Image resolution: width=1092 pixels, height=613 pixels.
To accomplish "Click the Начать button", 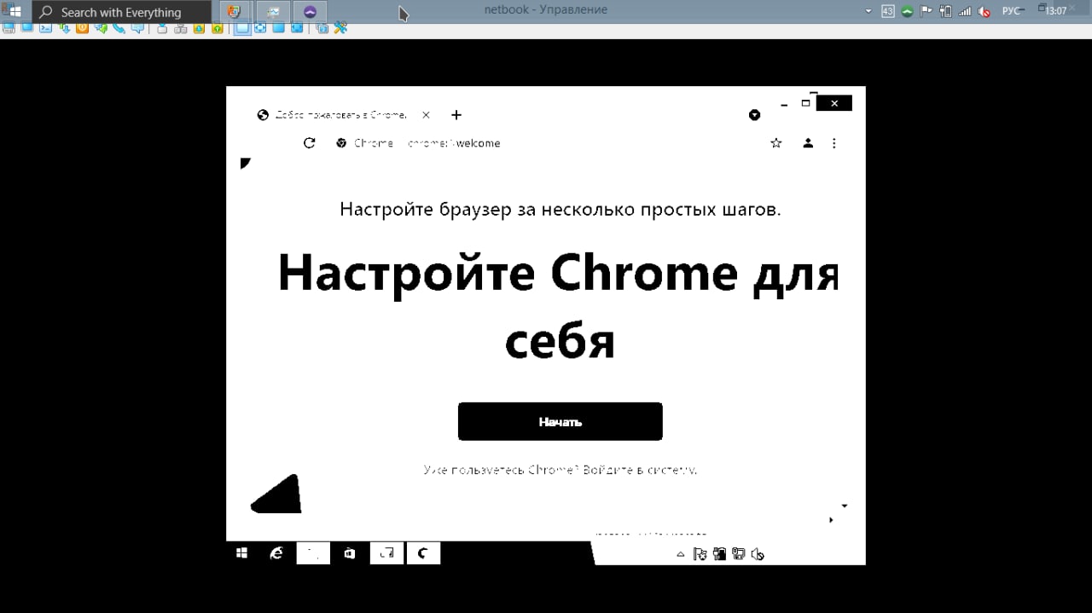I will click(561, 421).
